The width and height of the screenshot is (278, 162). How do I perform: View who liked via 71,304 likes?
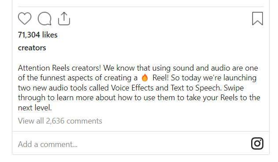pos(38,35)
